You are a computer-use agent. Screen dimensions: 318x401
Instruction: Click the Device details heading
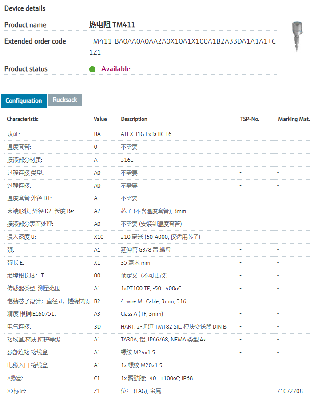(x=25, y=8)
